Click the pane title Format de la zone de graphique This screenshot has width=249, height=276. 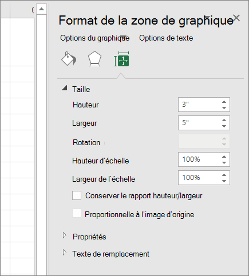pos(146,21)
